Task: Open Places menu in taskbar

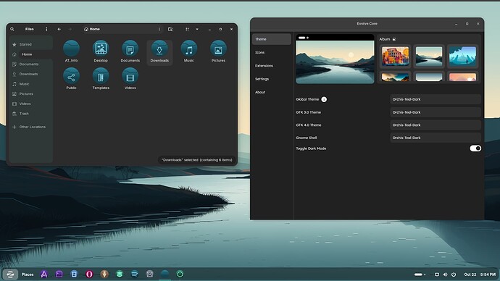Action: point(28,274)
